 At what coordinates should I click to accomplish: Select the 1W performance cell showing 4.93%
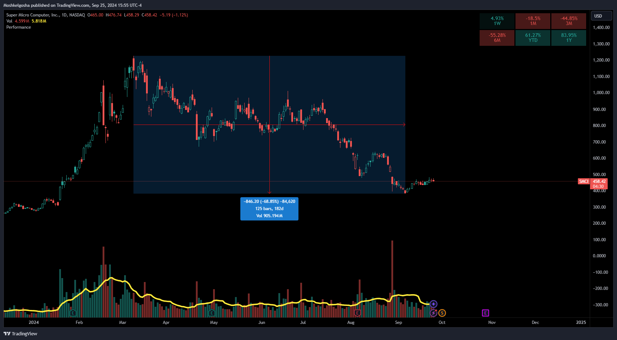[x=497, y=21]
